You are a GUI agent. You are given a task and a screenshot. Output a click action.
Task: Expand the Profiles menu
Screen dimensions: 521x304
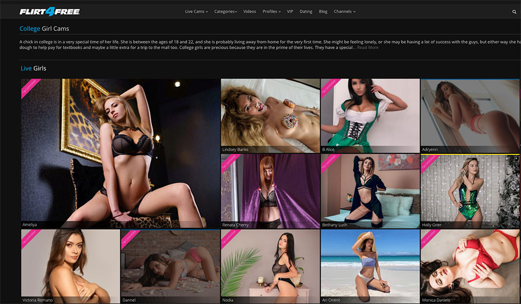[x=271, y=11]
